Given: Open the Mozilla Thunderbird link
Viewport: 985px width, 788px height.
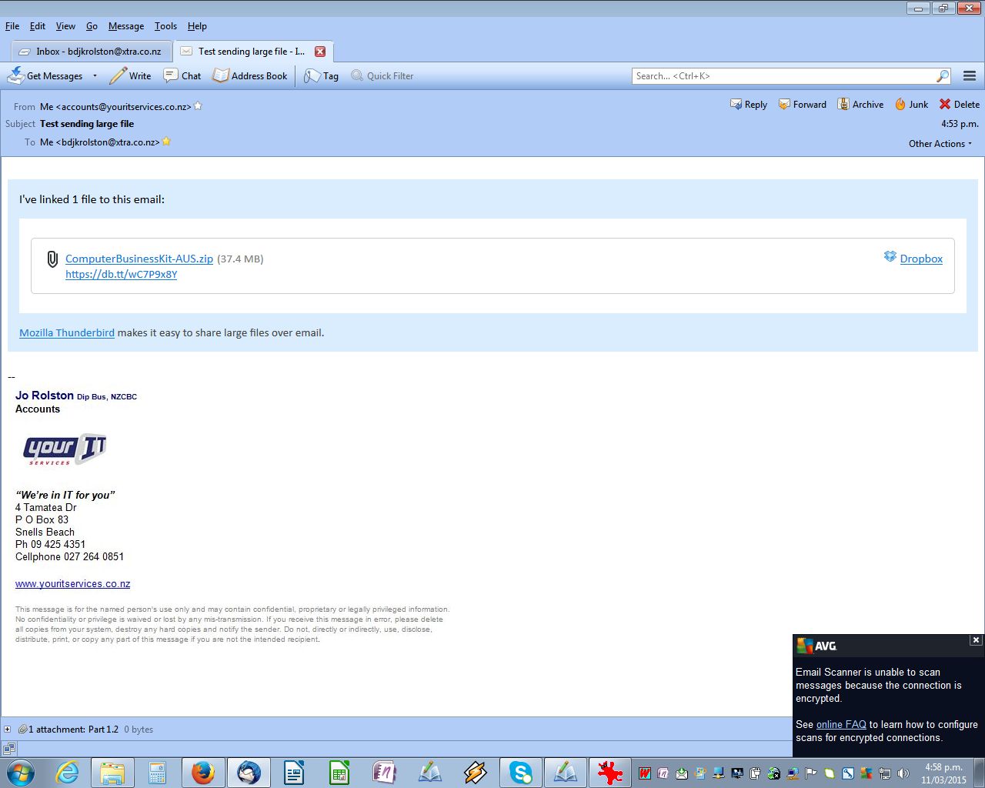Looking at the screenshot, I should coord(67,333).
